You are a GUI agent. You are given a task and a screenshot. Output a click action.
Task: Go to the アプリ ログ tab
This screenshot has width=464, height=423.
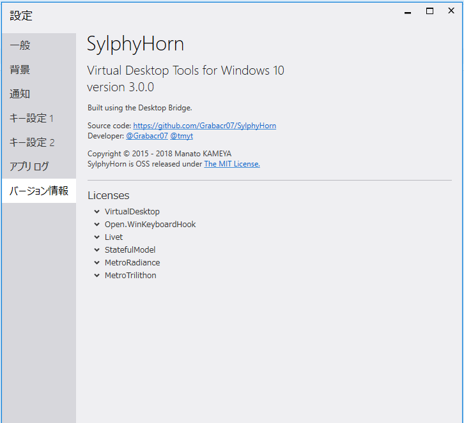(x=39, y=167)
